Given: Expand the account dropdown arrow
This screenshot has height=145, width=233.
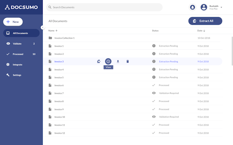Looking at the screenshot, I should click(x=221, y=7).
